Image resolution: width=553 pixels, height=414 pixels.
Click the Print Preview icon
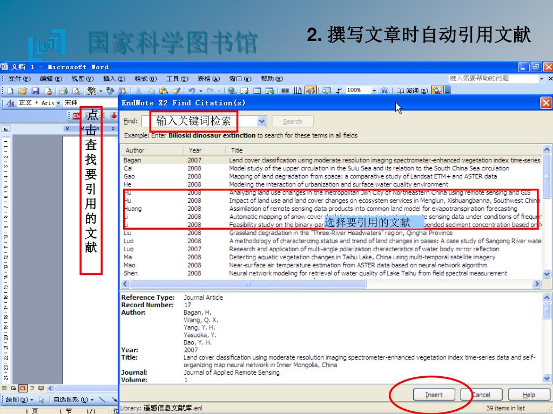(76, 91)
